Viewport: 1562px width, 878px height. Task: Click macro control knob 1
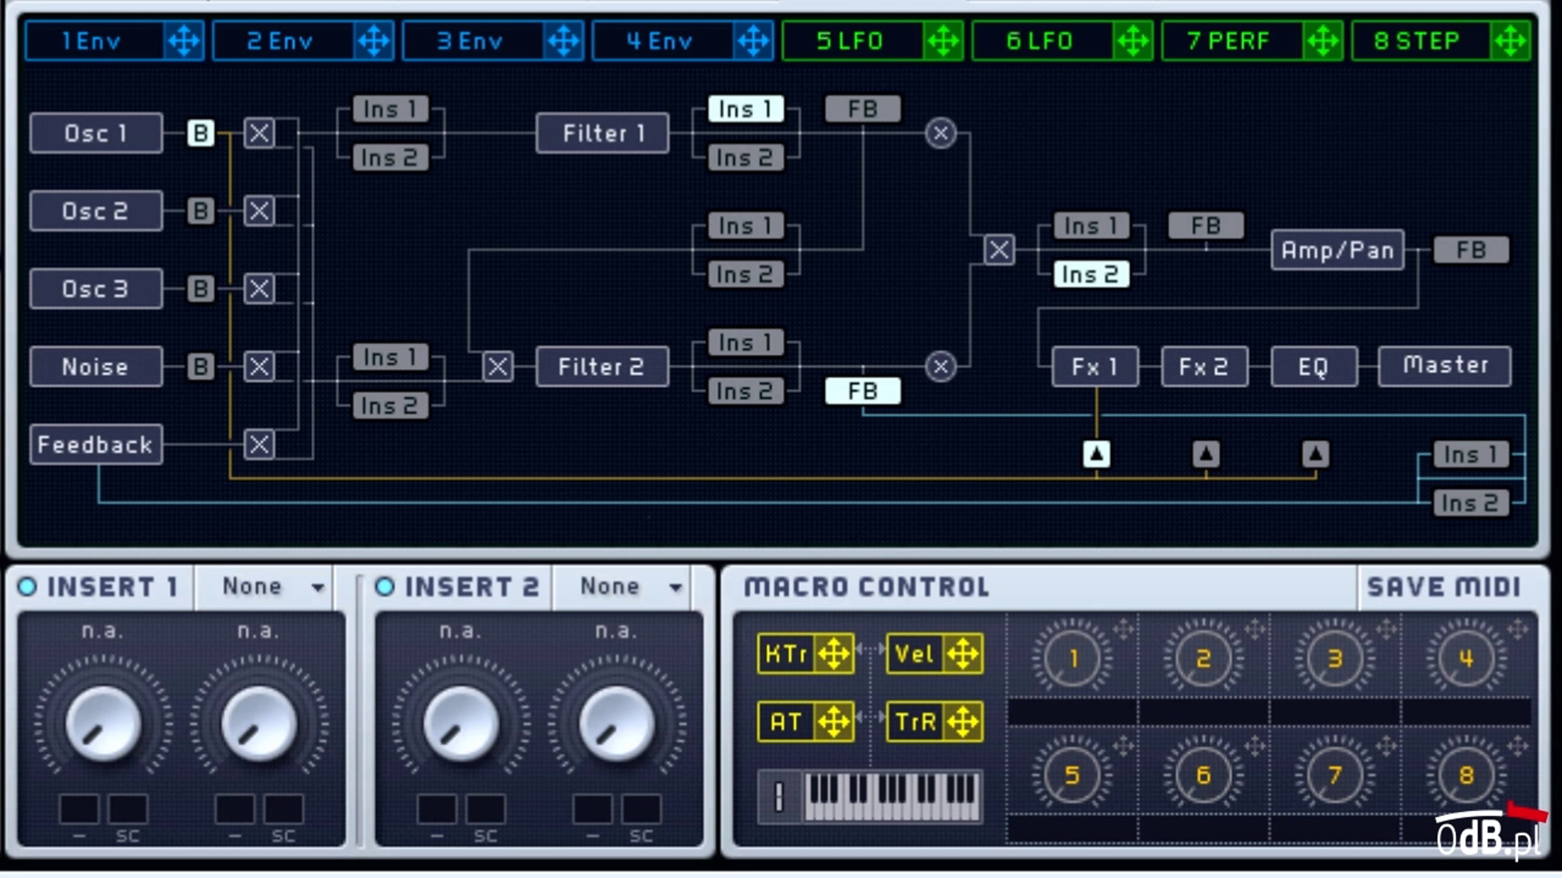[x=1072, y=658]
